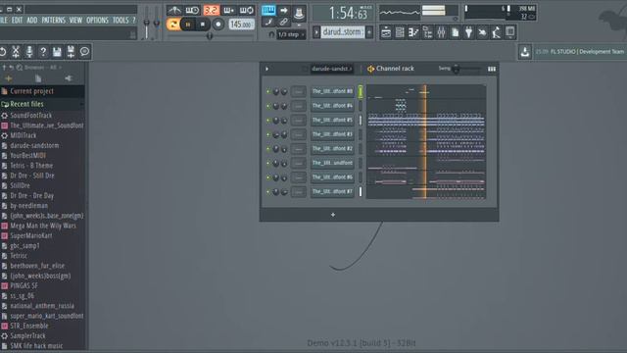Screen dimensions: 627x353
Task: Open the piano roll view
Action: pos(413,32)
